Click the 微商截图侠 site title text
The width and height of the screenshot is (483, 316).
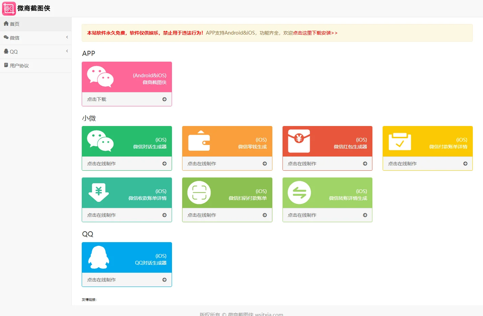[x=34, y=8]
